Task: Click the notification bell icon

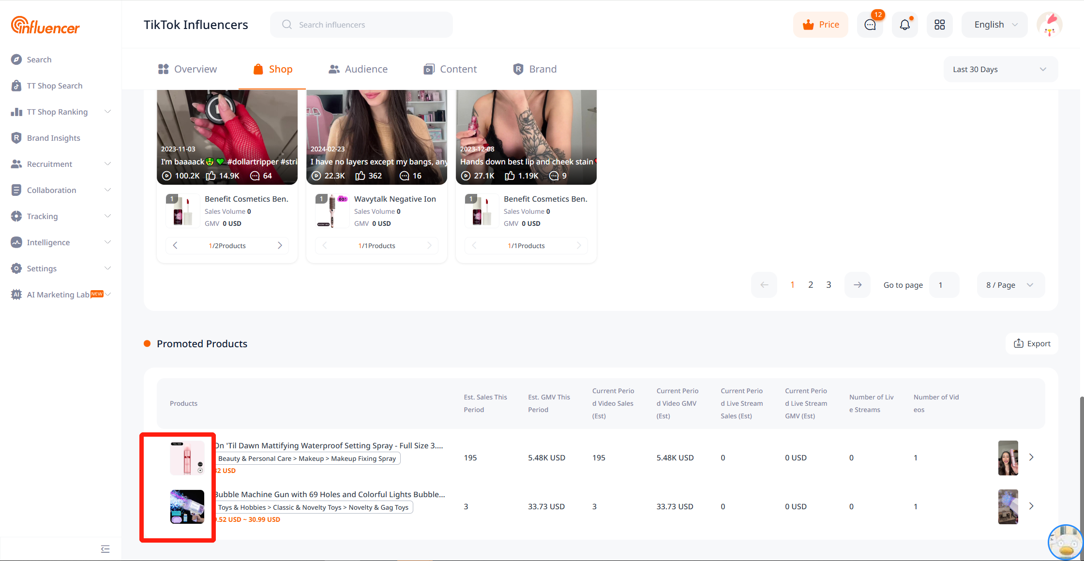Action: coord(904,25)
